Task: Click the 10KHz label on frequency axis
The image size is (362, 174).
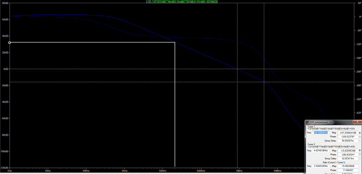Action: click(162, 171)
